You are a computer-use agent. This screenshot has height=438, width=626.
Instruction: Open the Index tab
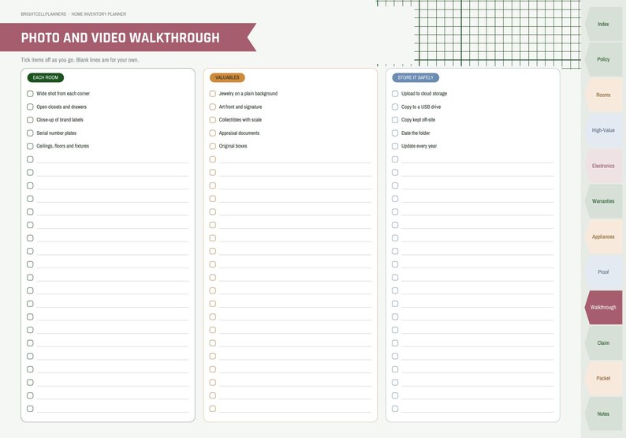(x=603, y=24)
